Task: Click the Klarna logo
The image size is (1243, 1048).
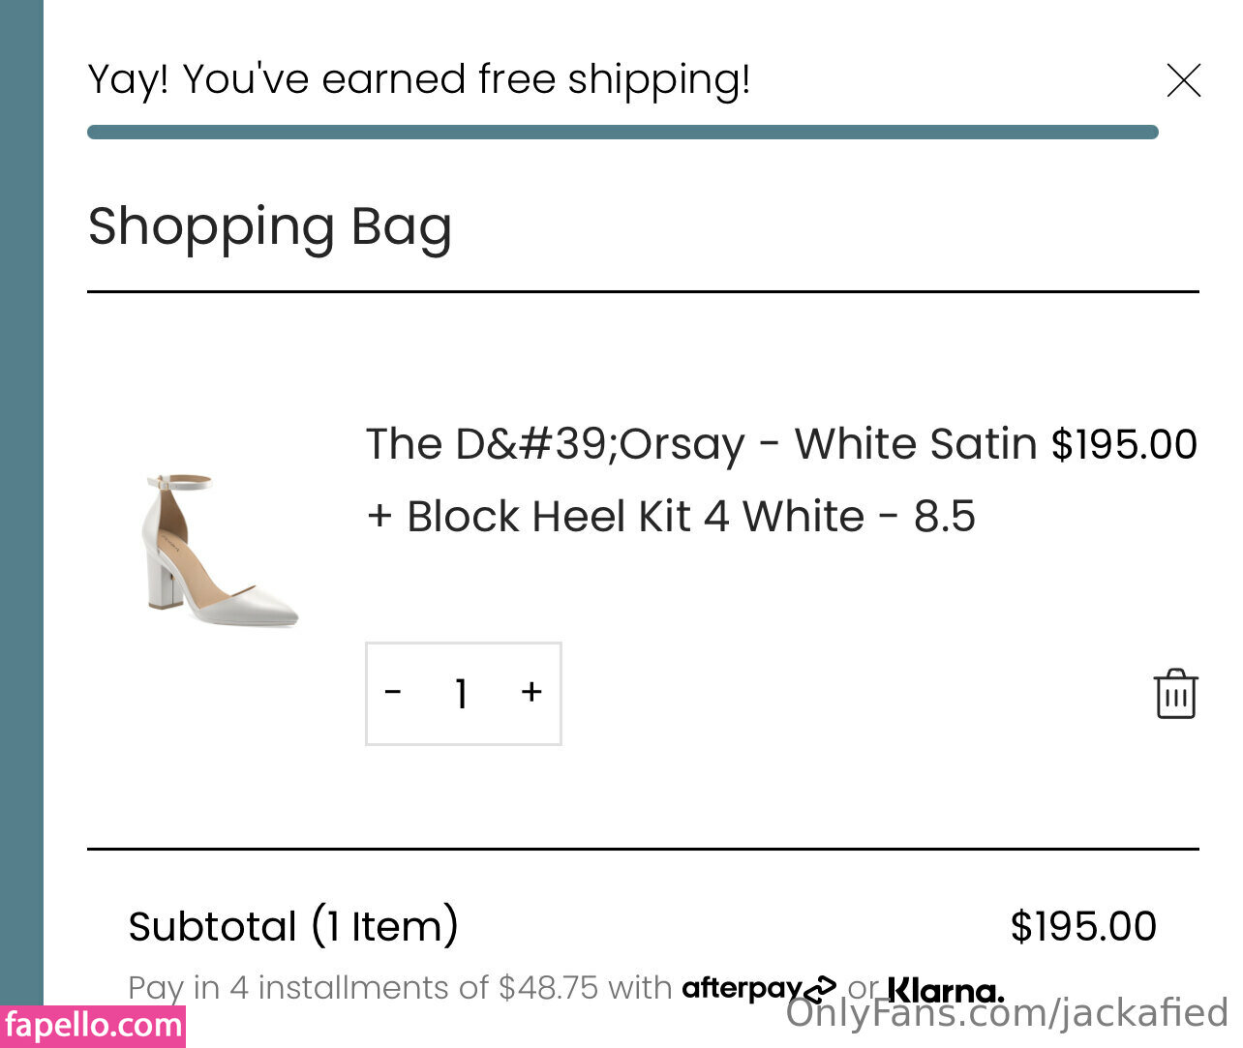Action: (x=946, y=991)
